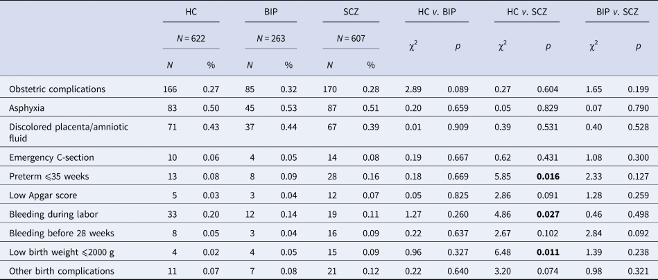Viewport: 658px width, 280px height.
Task: Click the HC column header
Action: [191, 13]
